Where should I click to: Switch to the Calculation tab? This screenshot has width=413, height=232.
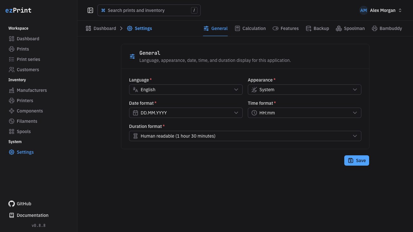point(250,28)
